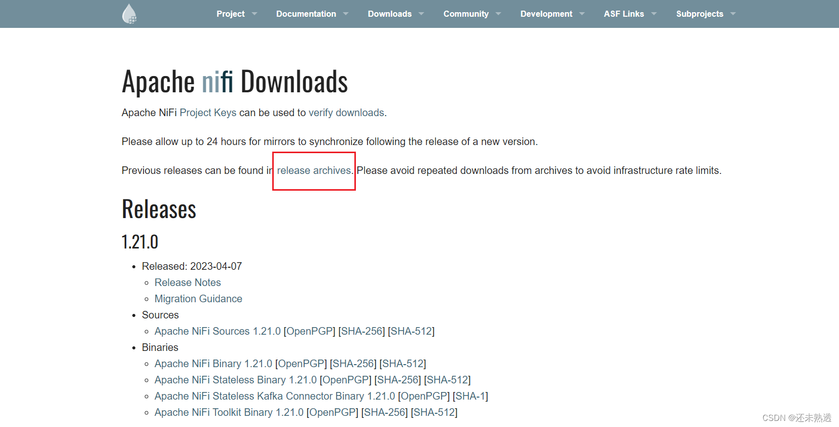Expand the dropdown arrow beside Development
Screen dimensions: 839x427
(582, 14)
